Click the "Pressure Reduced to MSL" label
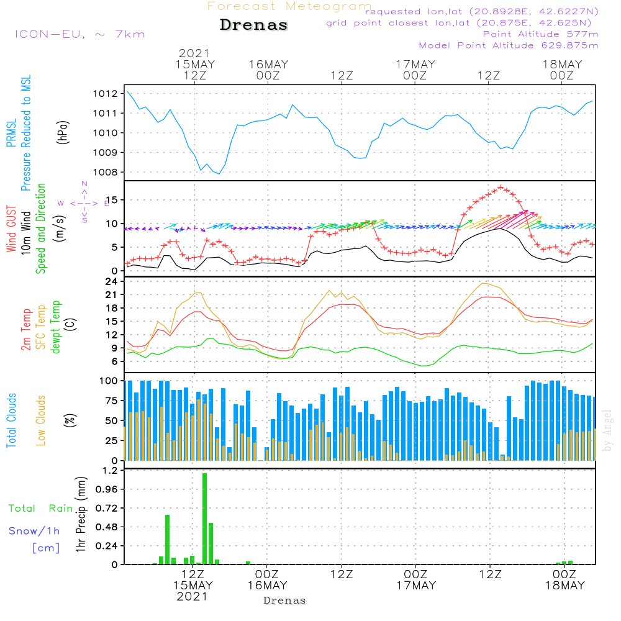Screen dimensions: 621x621 click(25, 133)
